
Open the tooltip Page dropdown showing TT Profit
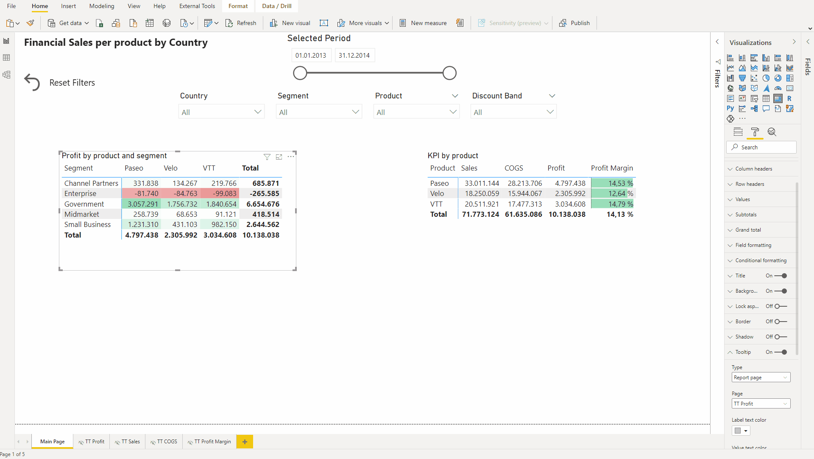pos(761,404)
